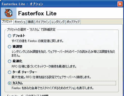
Task: Select the 最適化 preset radio button
Action: point(9,61)
